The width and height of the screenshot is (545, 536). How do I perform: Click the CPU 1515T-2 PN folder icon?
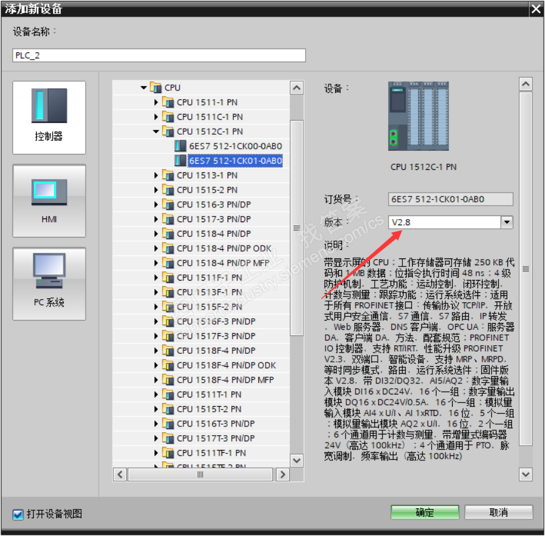(168, 409)
